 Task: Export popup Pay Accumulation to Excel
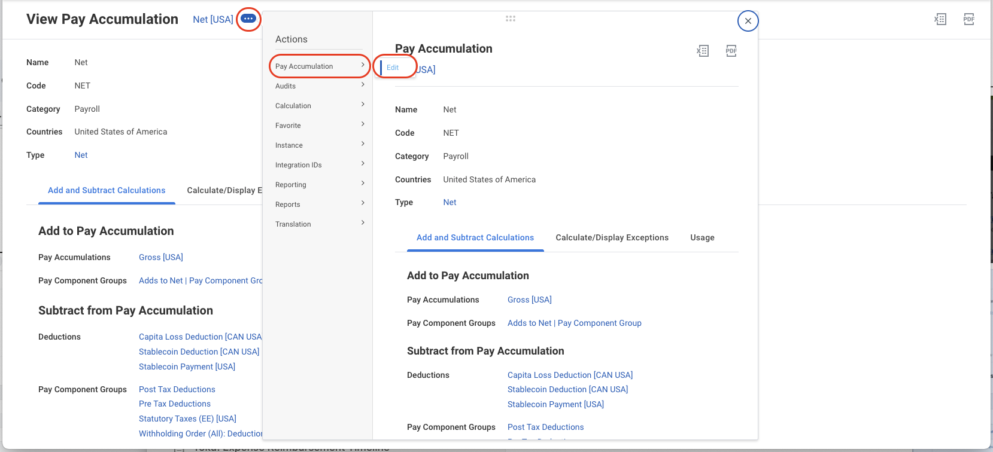703,51
